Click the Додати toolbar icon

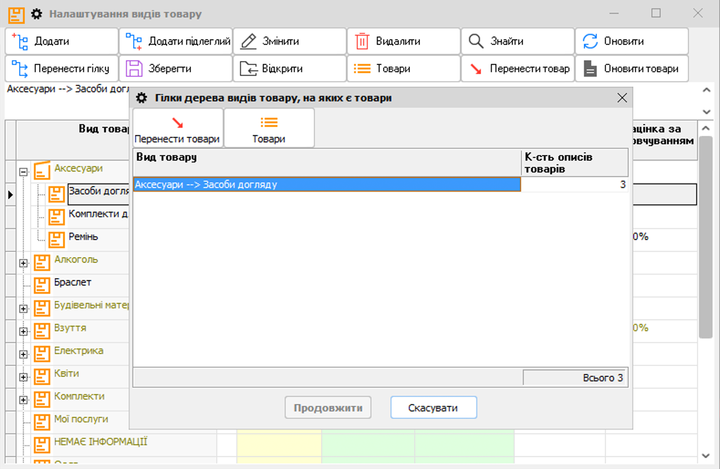point(20,42)
